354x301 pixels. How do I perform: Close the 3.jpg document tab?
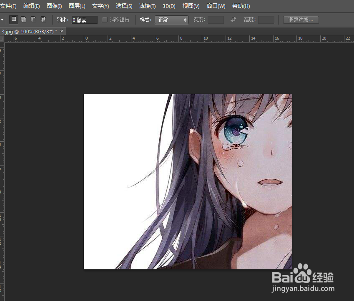[62, 31]
